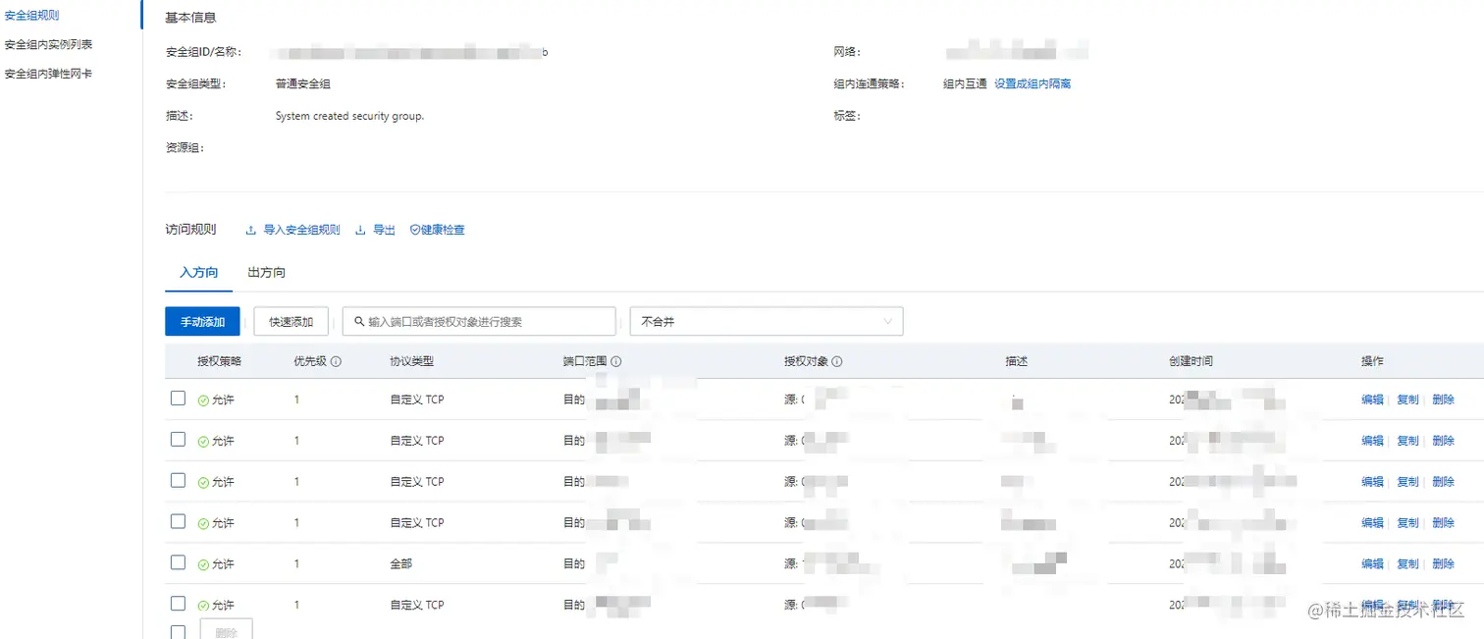1484x639 pixels.
Task: Click 编辑 on the first rule
Action: 1371,399
